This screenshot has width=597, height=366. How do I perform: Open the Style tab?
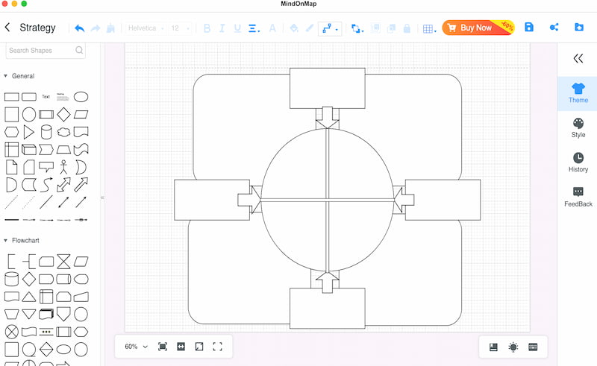tap(578, 127)
